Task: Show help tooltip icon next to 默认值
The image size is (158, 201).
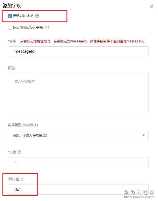Action: click(23, 179)
